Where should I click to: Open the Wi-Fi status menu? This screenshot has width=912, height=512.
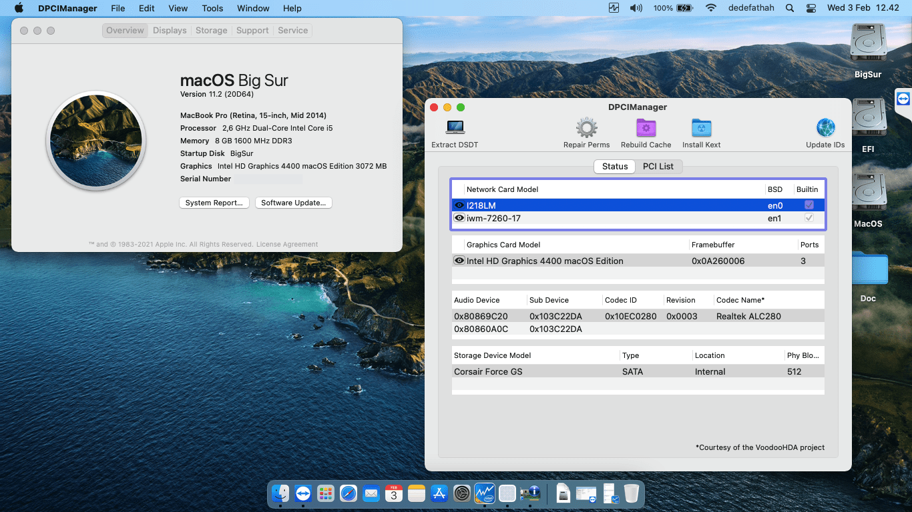coord(710,8)
